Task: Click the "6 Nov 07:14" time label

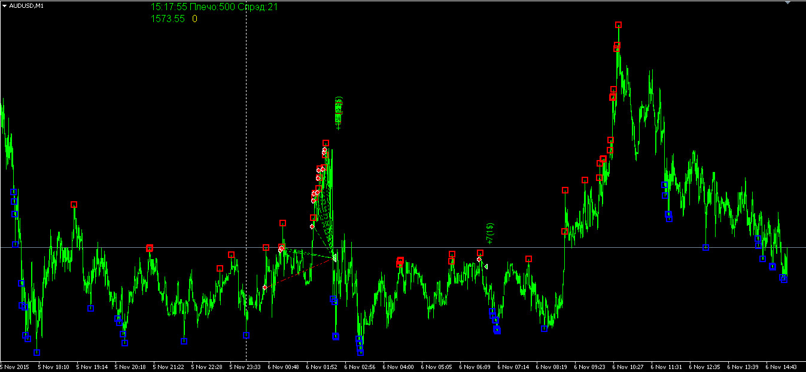Action: click(x=514, y=367)
